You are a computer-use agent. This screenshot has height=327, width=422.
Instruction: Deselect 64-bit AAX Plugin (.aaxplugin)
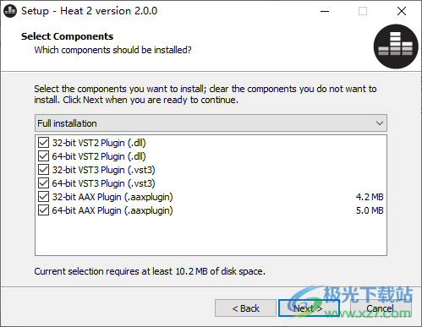coord(43,210)
